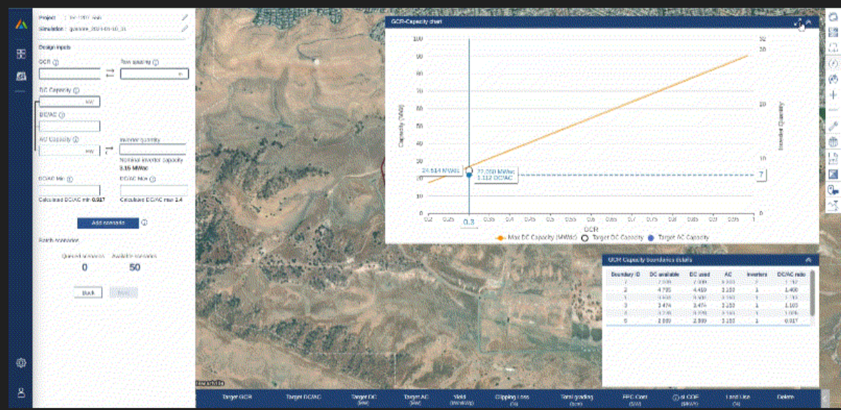Click the Row spacing input field
The width and height of the screenshot is (841, 410).
tap(155, 73)
